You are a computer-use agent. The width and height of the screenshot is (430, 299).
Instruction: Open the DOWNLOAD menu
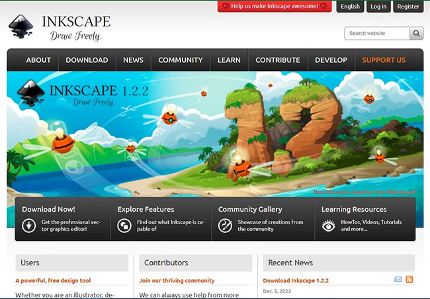pyautogui.click(x=87, y=60)
